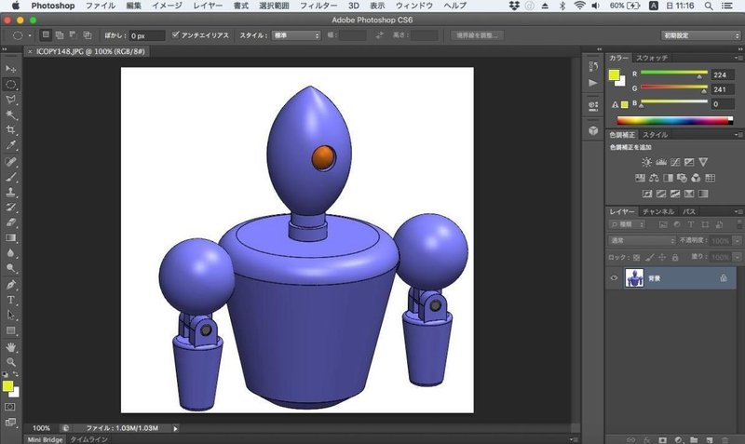Select the Blur tool
Screen dimensions: 745x444
(x=11, y=253)
